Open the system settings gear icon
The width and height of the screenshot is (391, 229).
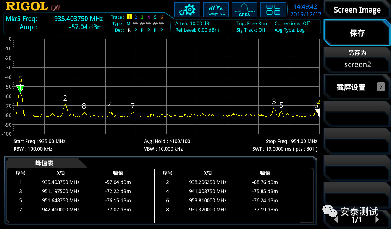tap(187, 10)
